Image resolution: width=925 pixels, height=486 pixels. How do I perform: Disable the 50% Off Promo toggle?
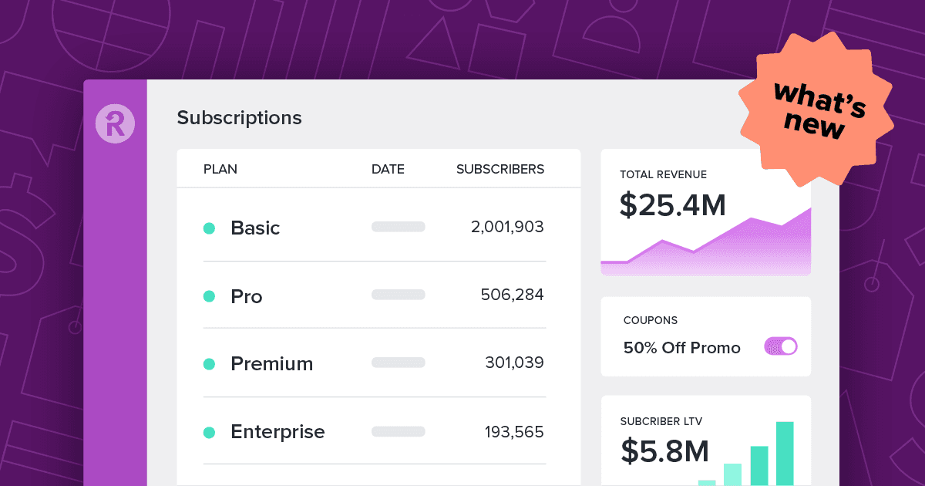coord(780,346)
